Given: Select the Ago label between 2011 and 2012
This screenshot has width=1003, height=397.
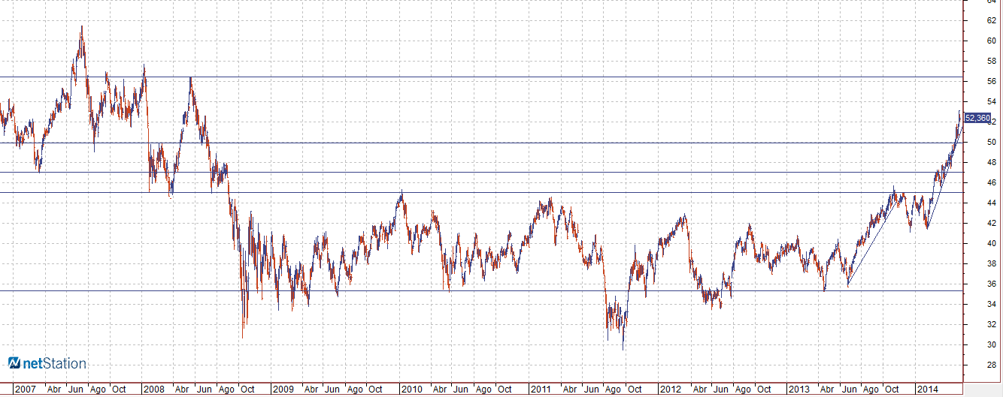Looking at the screenshot, I should coord(614,389).
